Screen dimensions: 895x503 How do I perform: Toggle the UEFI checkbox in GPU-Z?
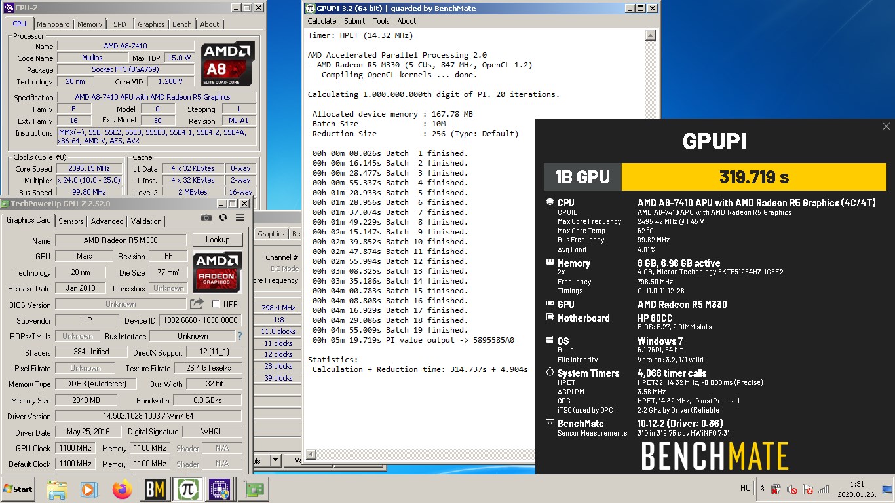[x=216, y=305]
